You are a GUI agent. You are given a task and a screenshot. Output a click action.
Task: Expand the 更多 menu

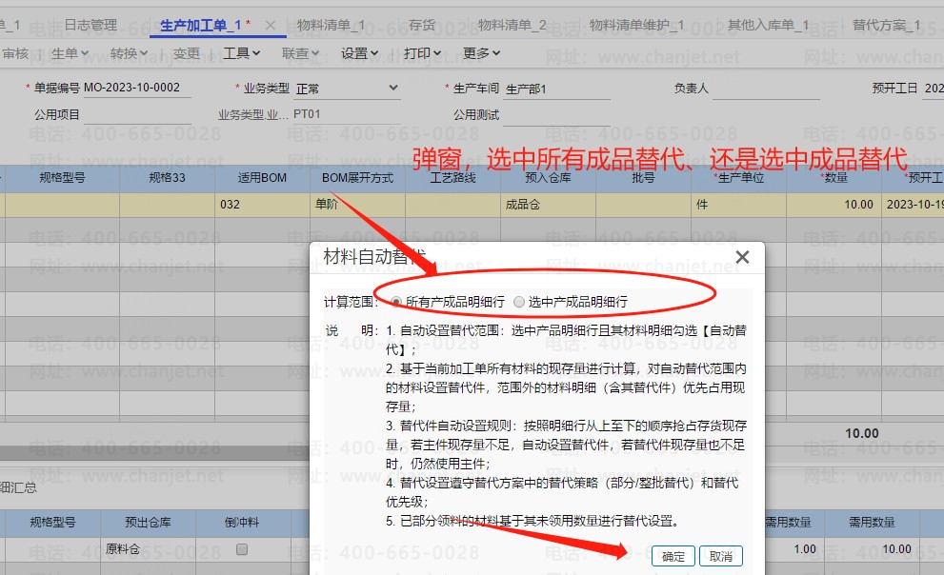[x=482, y=53]
